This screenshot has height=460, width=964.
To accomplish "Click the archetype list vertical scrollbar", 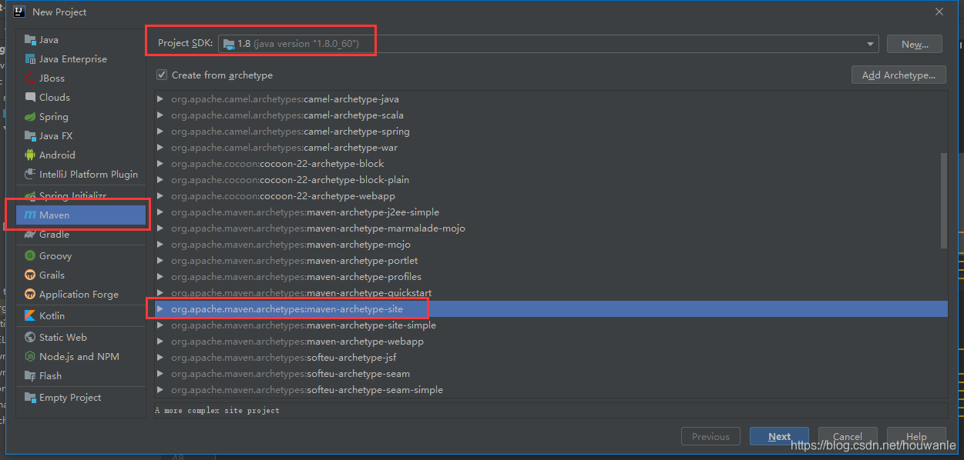I will pyautogui.click(x=943, y=200).
